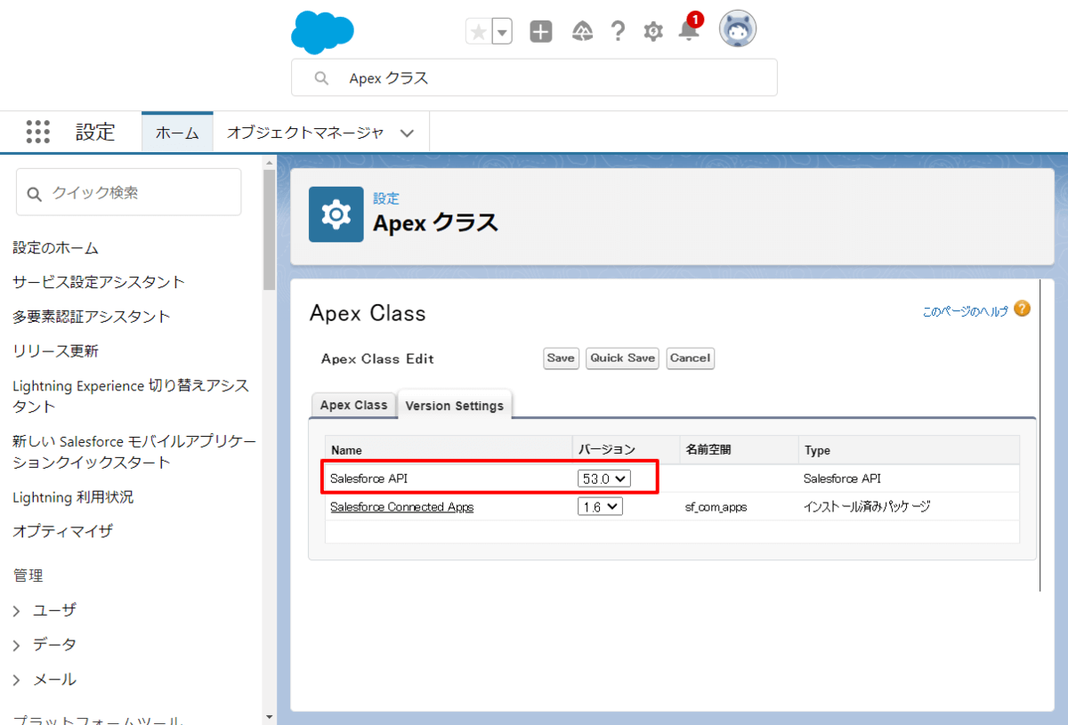Viewport: 1068px width, 725px height.
Task: Select the Version Settings tab
Action: [455, 406]
